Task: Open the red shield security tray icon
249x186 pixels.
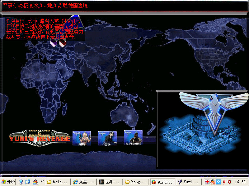Action: (x=230, y=182)
